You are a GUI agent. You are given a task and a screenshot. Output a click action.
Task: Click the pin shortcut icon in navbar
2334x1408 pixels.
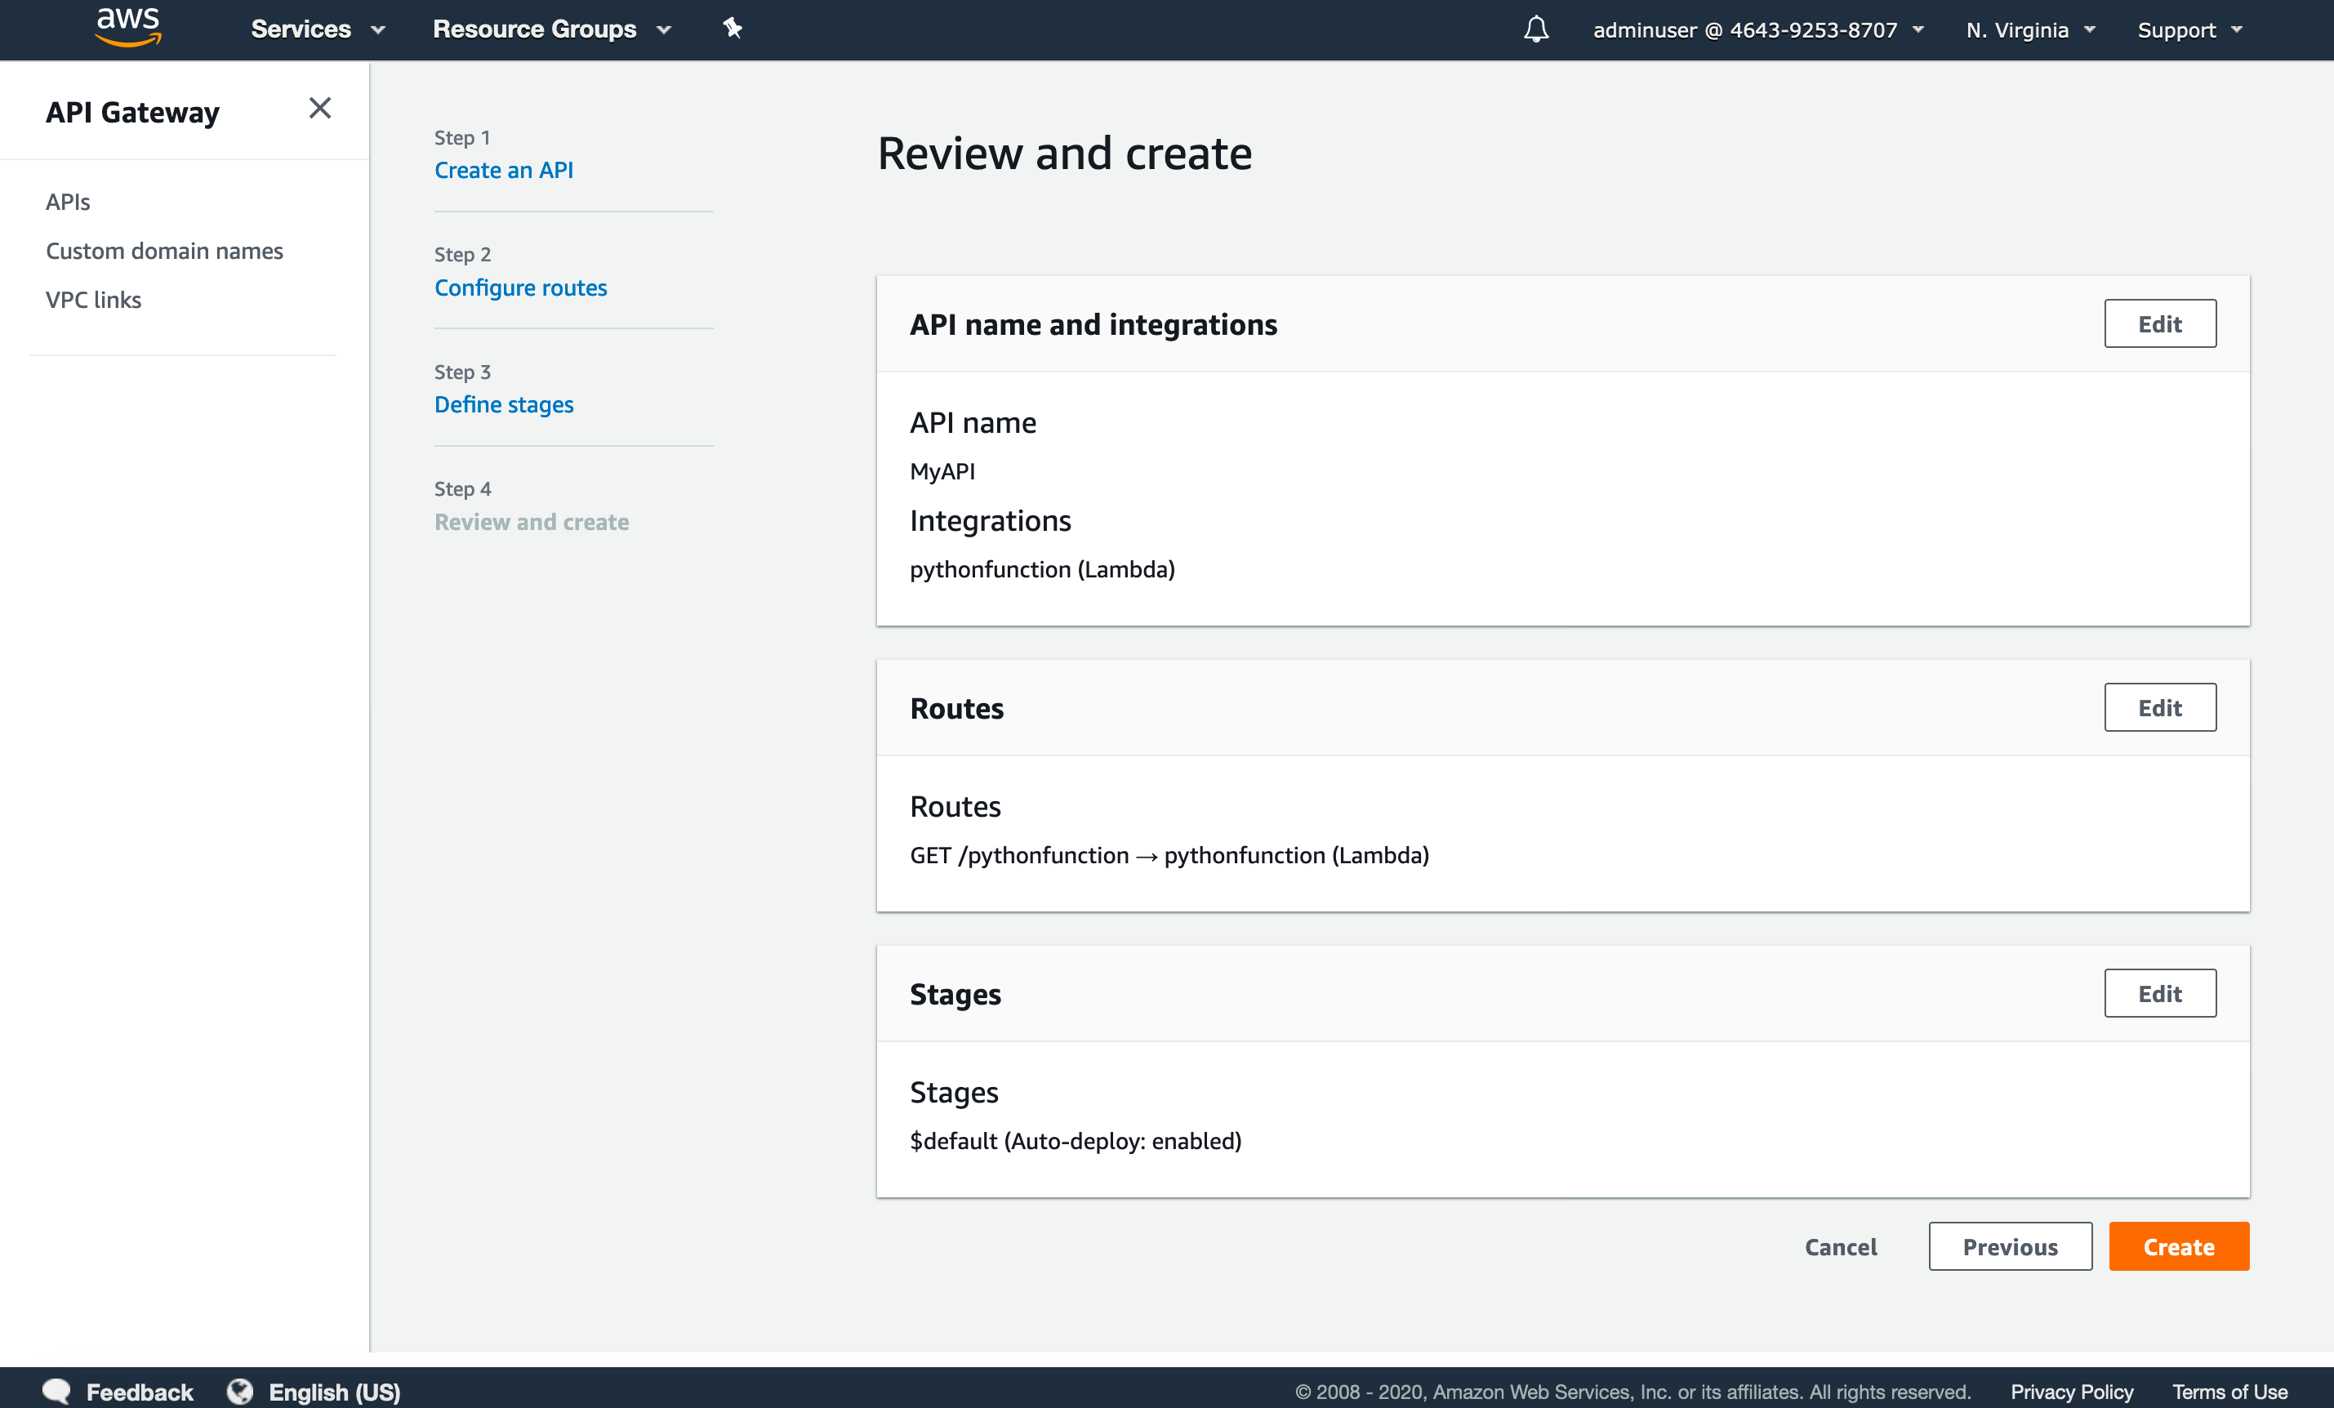(733, 29)
